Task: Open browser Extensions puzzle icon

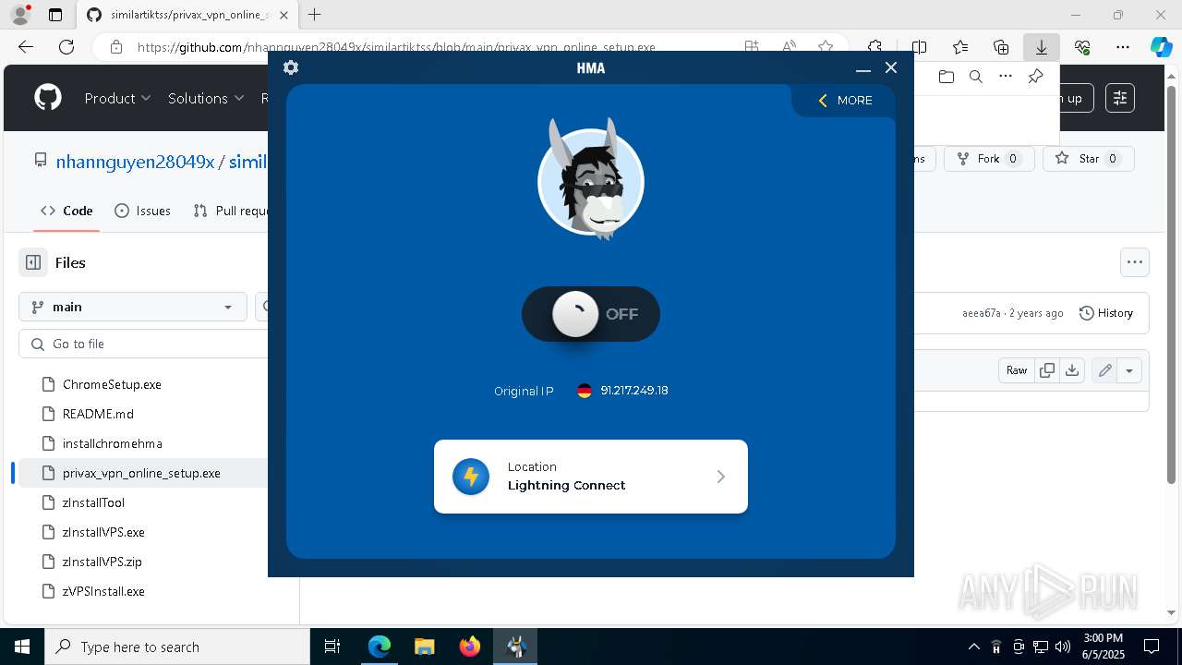Action: [874, 47]
